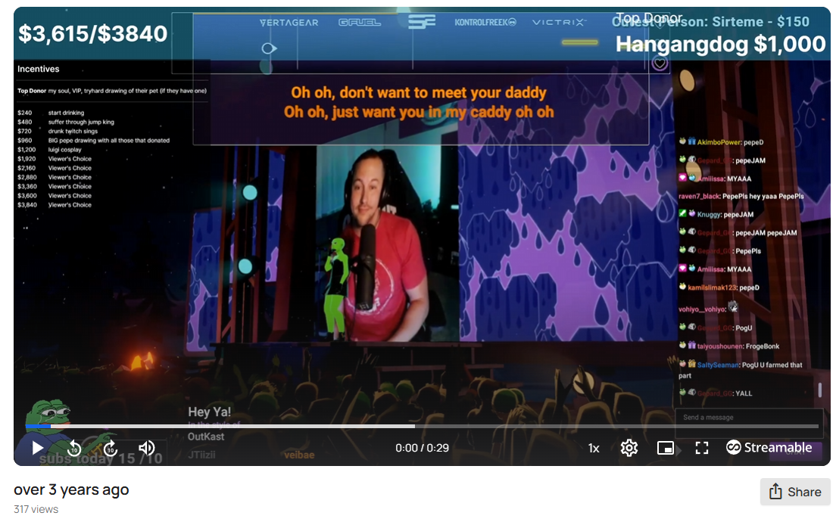
Task: Click AkimboPower's pepeD chat message
Action: [722, 142]
